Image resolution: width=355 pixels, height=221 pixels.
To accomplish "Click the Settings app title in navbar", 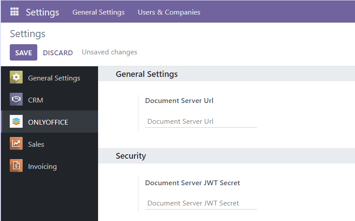I will [42, 12].
